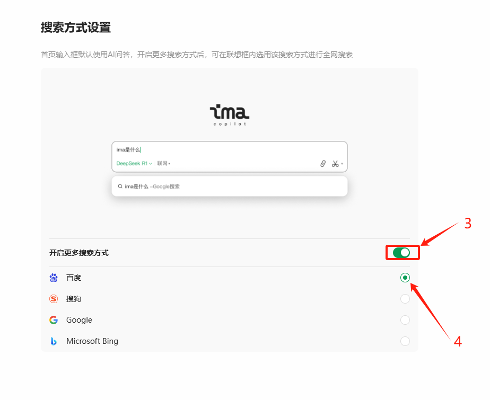Viewport: 490px width, 400px height.
Task: Click the Microsoft Bing label text
Action: point(92,341)
